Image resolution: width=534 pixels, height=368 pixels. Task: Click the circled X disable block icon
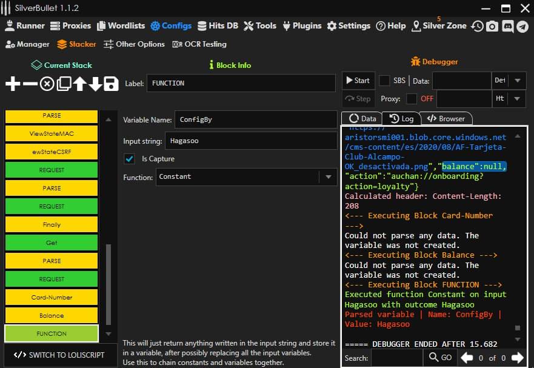(x=47, y=84)
